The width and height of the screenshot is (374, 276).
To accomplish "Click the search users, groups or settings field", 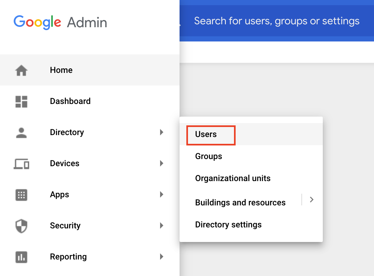I will click(276, 21).
